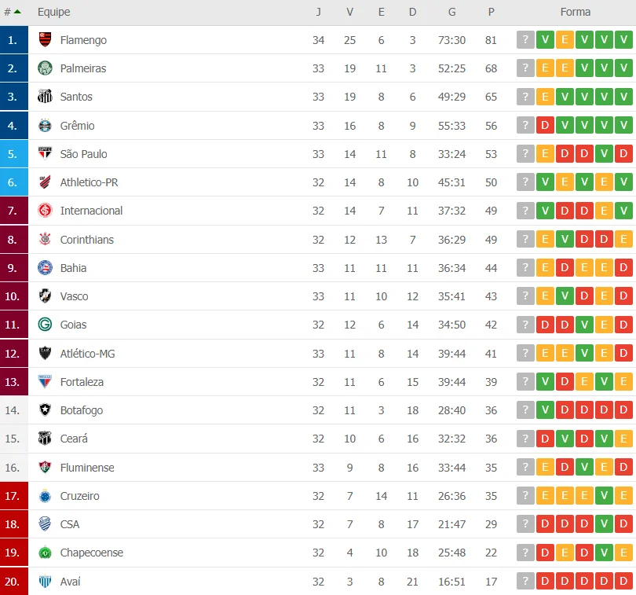Viewport: 636px width, 595px height.
Task: Click the Cruzeiro club crest icon
Action: (45, 495)
